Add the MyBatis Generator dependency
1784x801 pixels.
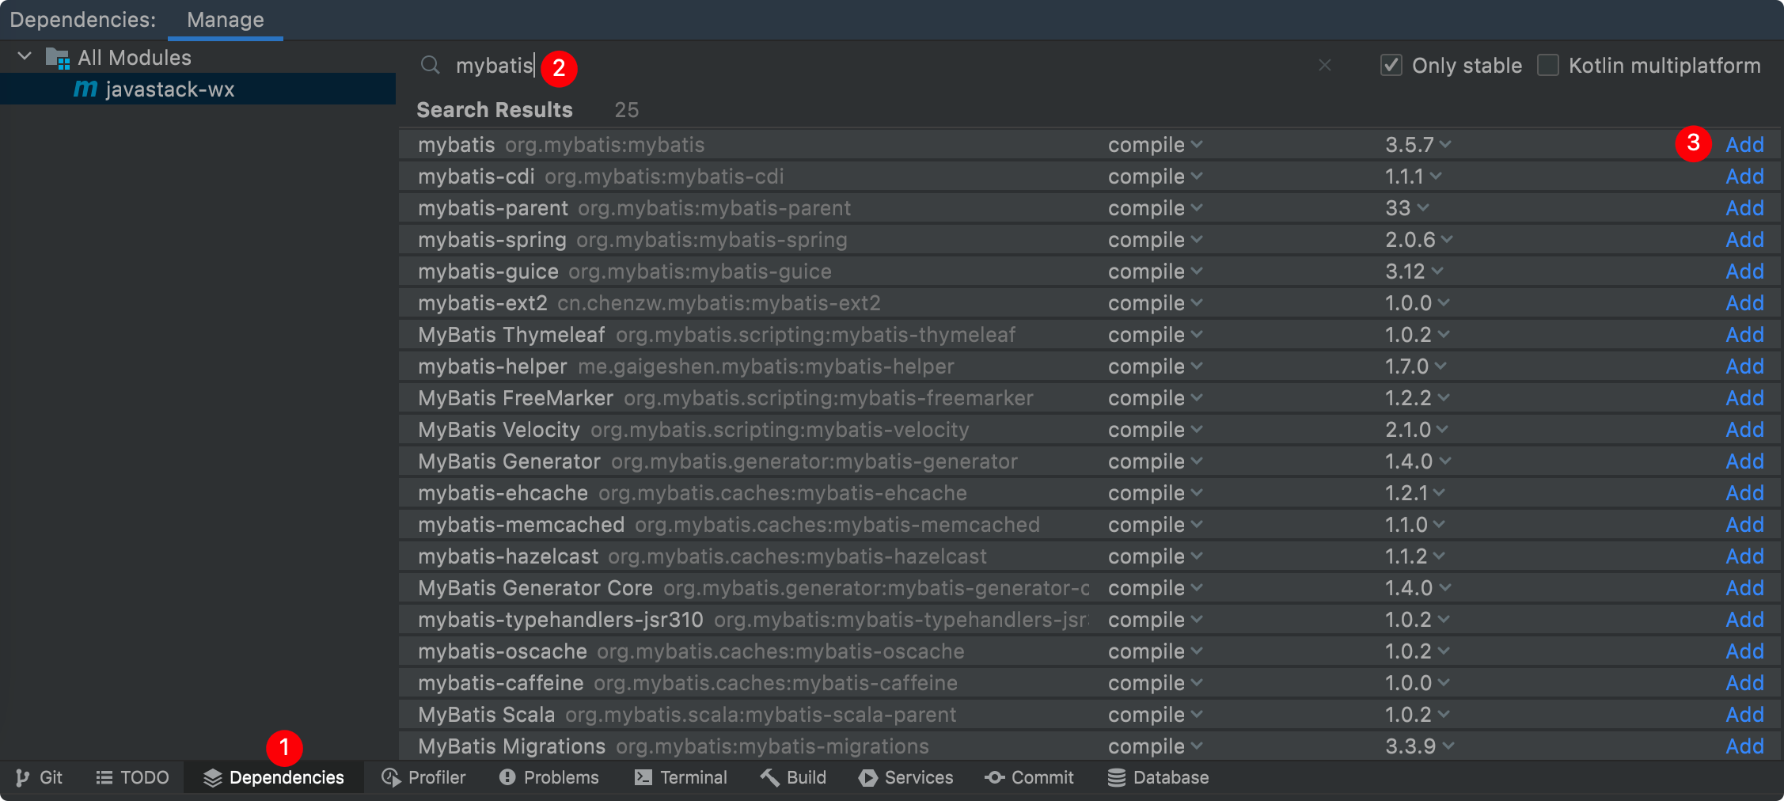(x=1744, y=461)
